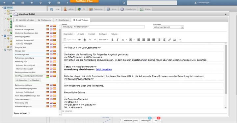The height and width of the screenshot is (123, 237).
Task: Open the Eigene Vorlagen help icon
Action: click(29, 113)
